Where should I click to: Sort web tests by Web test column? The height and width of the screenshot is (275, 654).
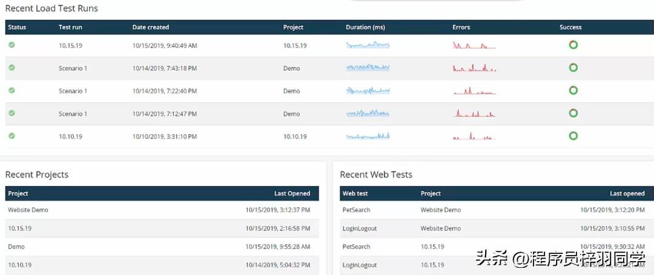click(x=355, y=193)
